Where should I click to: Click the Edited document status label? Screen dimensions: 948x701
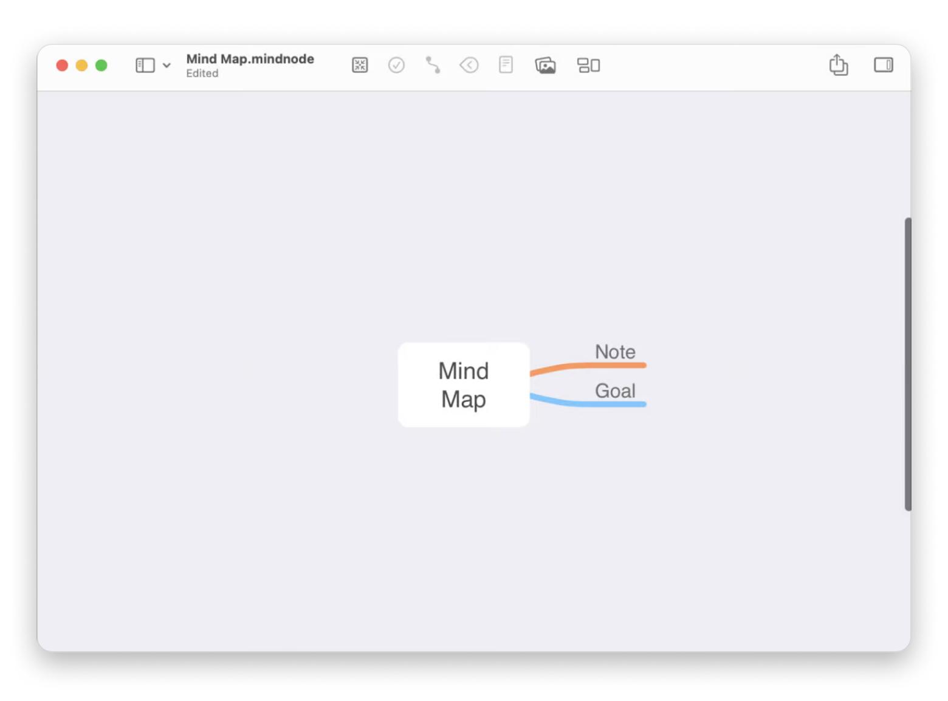click(202, 74)
